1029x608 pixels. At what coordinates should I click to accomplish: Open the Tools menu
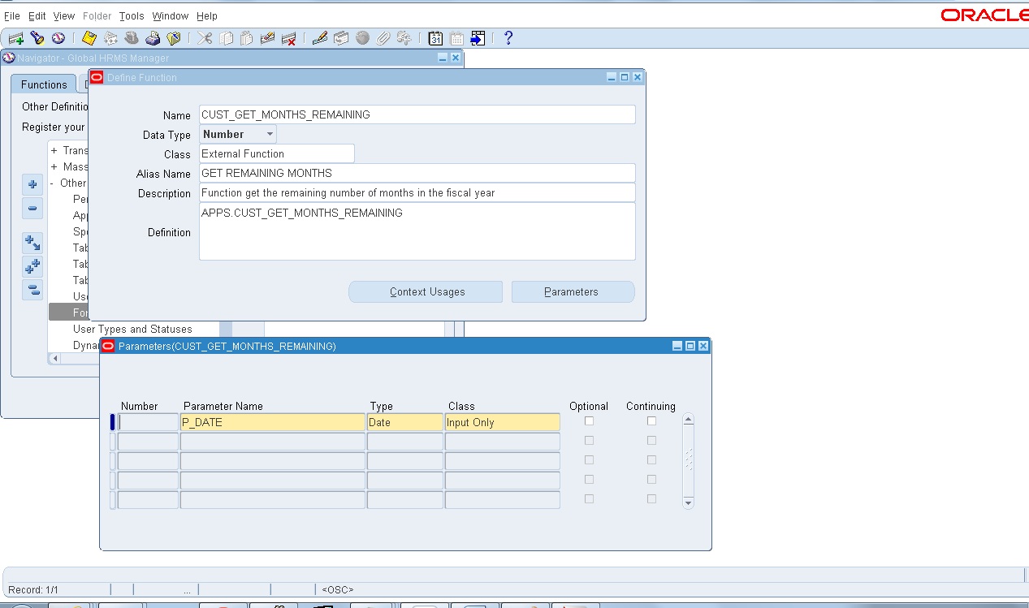pos(132,15)
